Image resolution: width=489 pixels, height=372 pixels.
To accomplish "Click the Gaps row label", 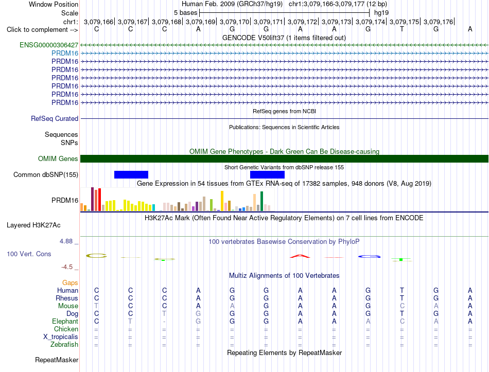I will coord(70,283).
